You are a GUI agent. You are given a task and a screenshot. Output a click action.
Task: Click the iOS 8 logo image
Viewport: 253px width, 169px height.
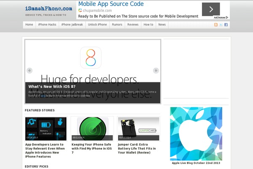coord(91,57)
